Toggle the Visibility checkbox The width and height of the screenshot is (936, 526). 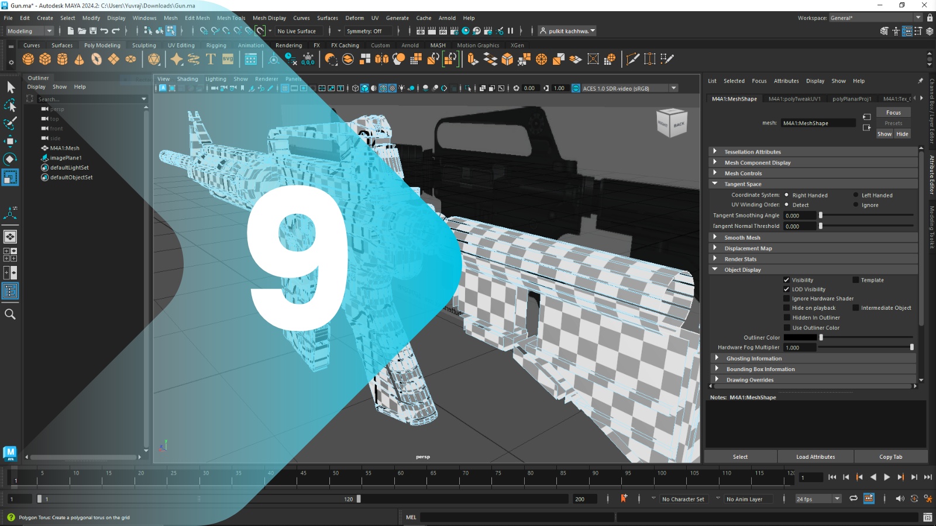coord(787,280)
